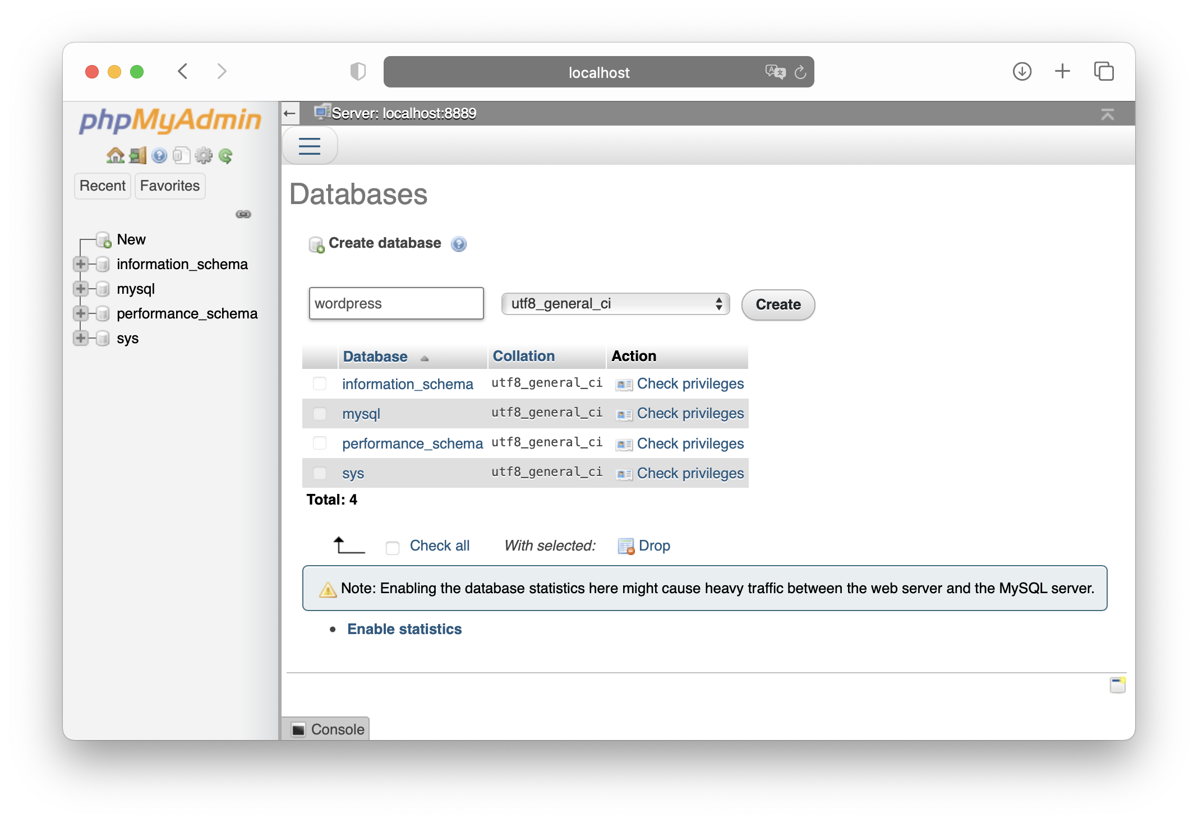Open the phpMyAdmin home page icon
This screenshot has height=823, width=1198.
tap(115, 155)
